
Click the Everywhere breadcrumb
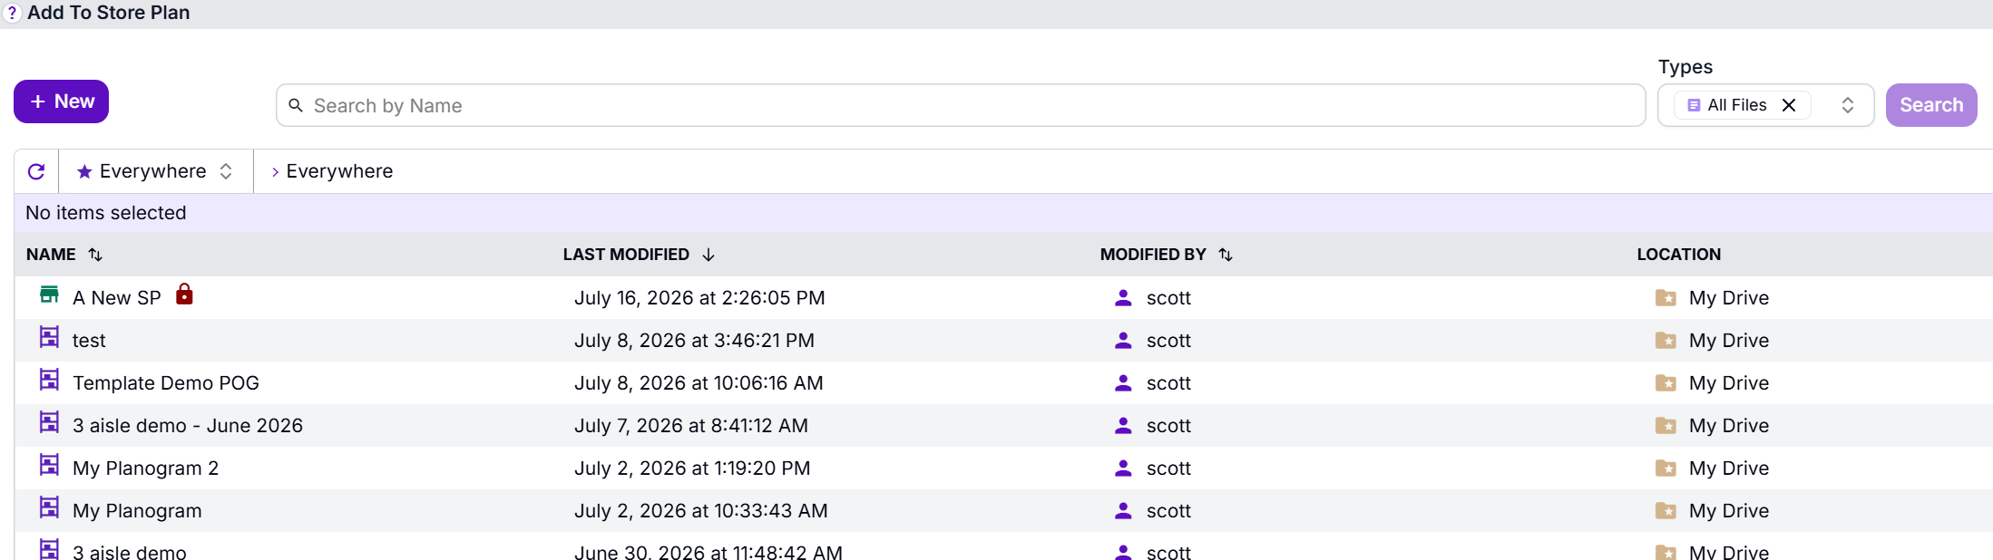click(x=339, y=171)
